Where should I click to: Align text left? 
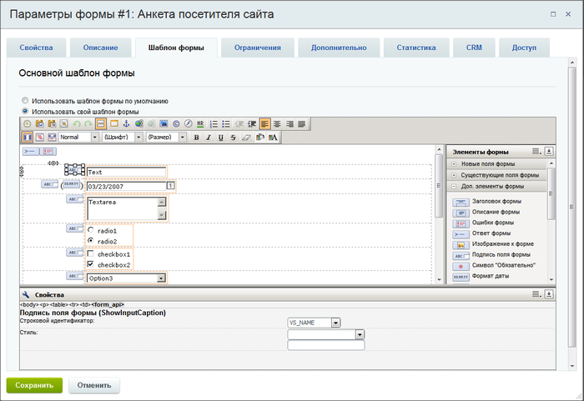pos(264,124)
